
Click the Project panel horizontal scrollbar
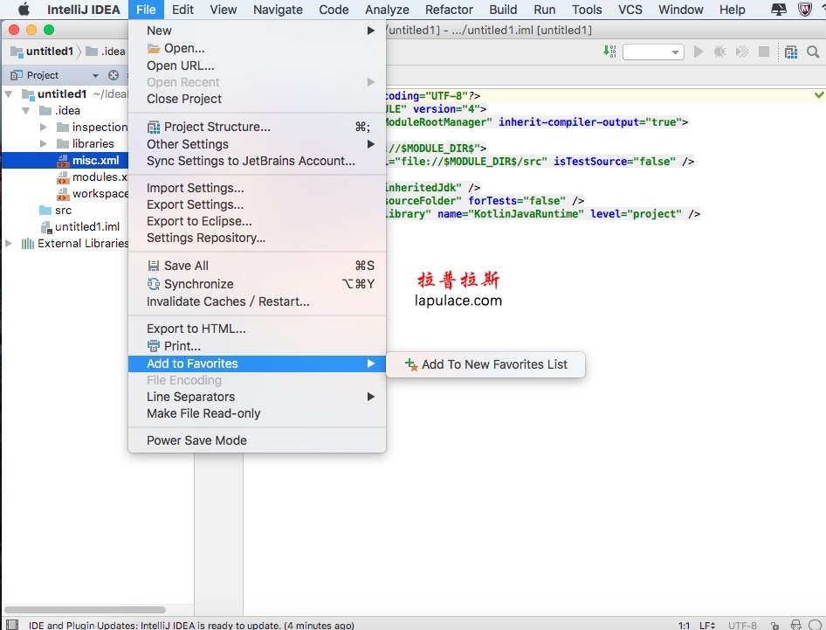[85, 609]
